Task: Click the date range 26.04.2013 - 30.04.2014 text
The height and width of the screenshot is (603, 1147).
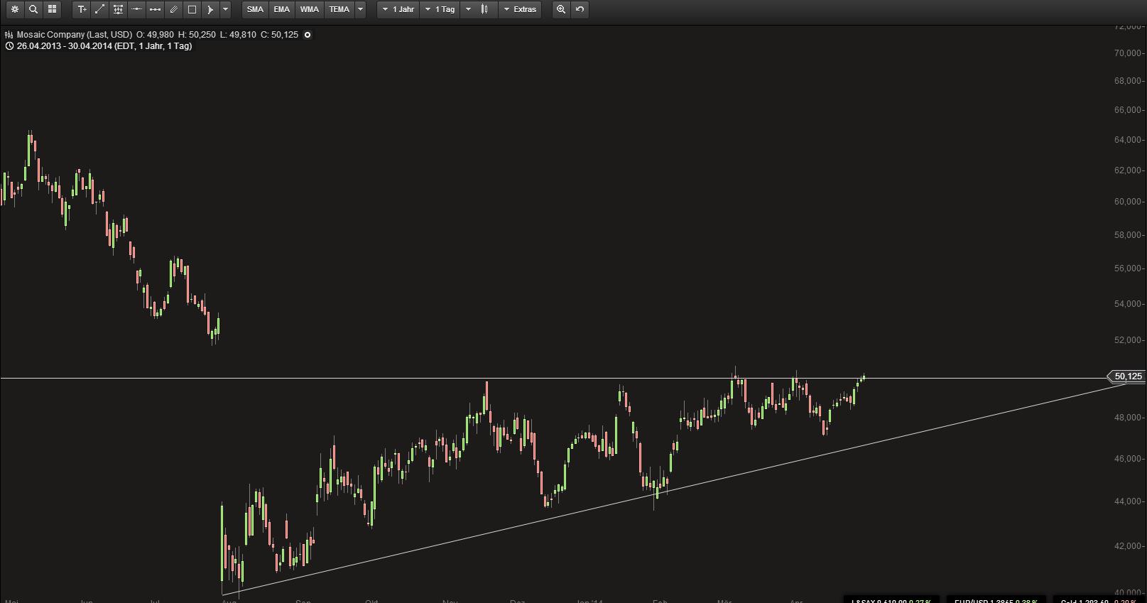Action: [x=64, y=46]
